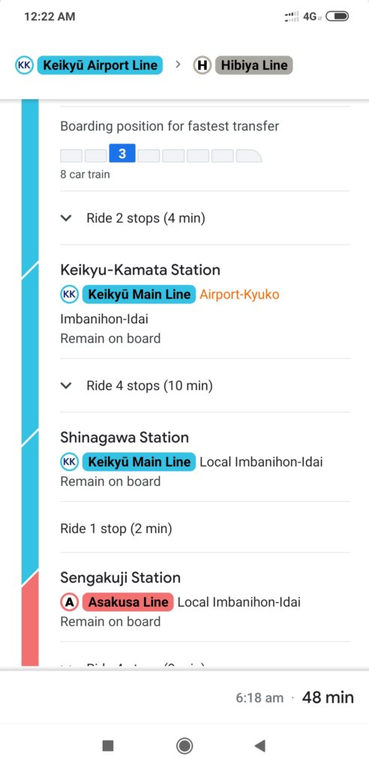This screenshot has height=768, width=369.
Task: Select the Keikyū Airport Line header badge
Action: (x=100, y=65)
